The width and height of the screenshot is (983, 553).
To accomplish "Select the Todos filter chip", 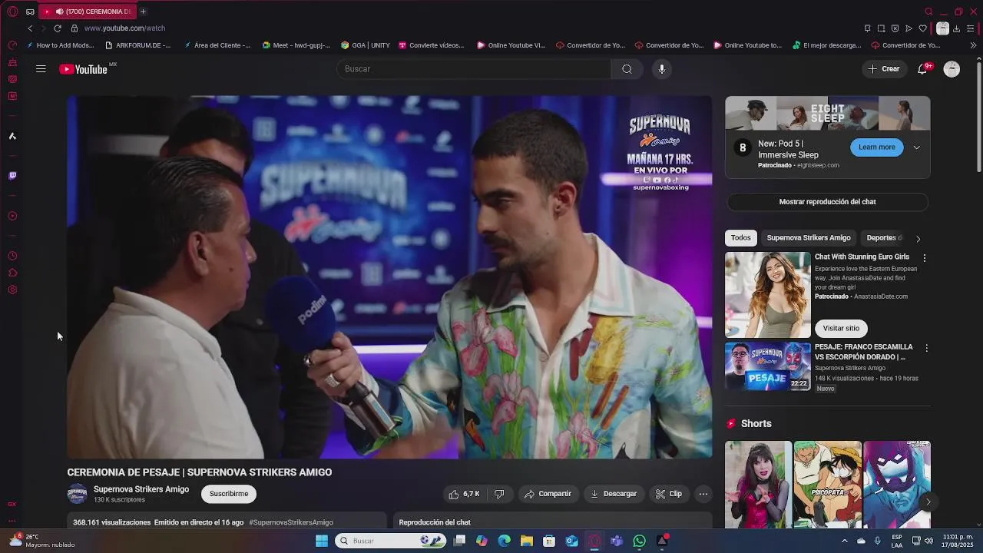I will pyautogui.click(x=741, y=238).
